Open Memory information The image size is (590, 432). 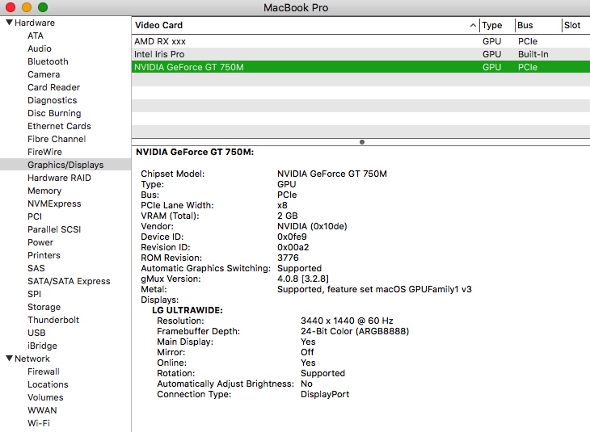tap(44, 191)
